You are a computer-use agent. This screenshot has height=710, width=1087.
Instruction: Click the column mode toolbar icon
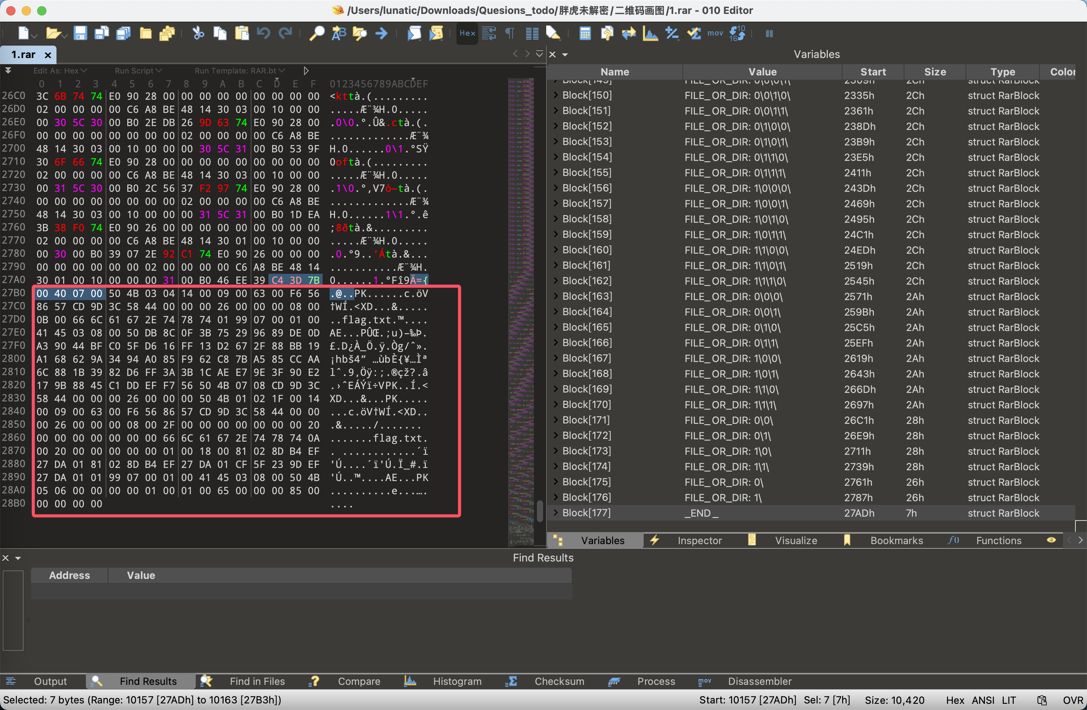[532, 33]
